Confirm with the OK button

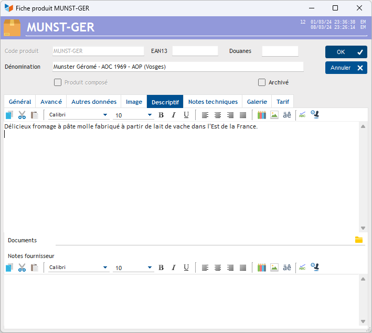(346, 52)
